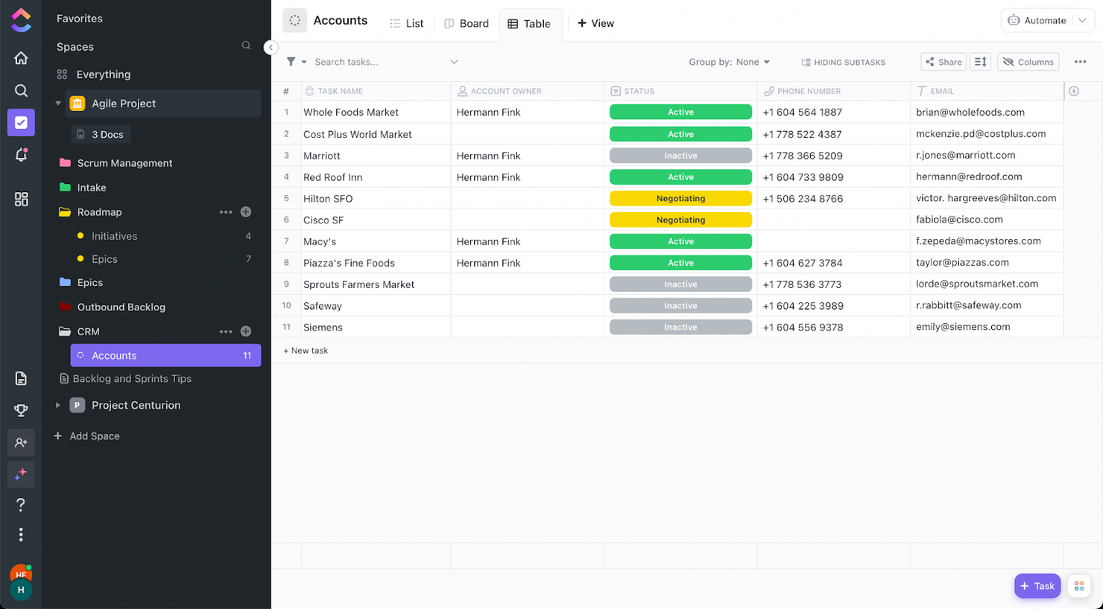Click the invite people icon
The height and width of the screenshot is (609, 1103).
coord(21,442)
